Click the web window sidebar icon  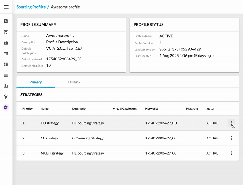point(6,53)
